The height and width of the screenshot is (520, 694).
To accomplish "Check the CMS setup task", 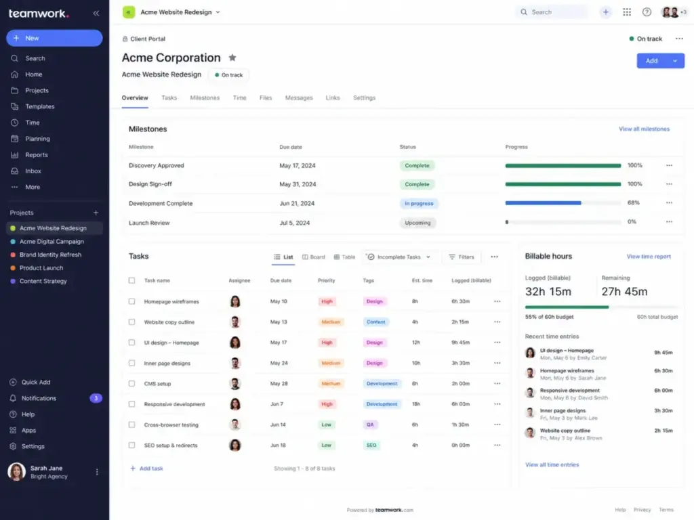I will (132, 383).
